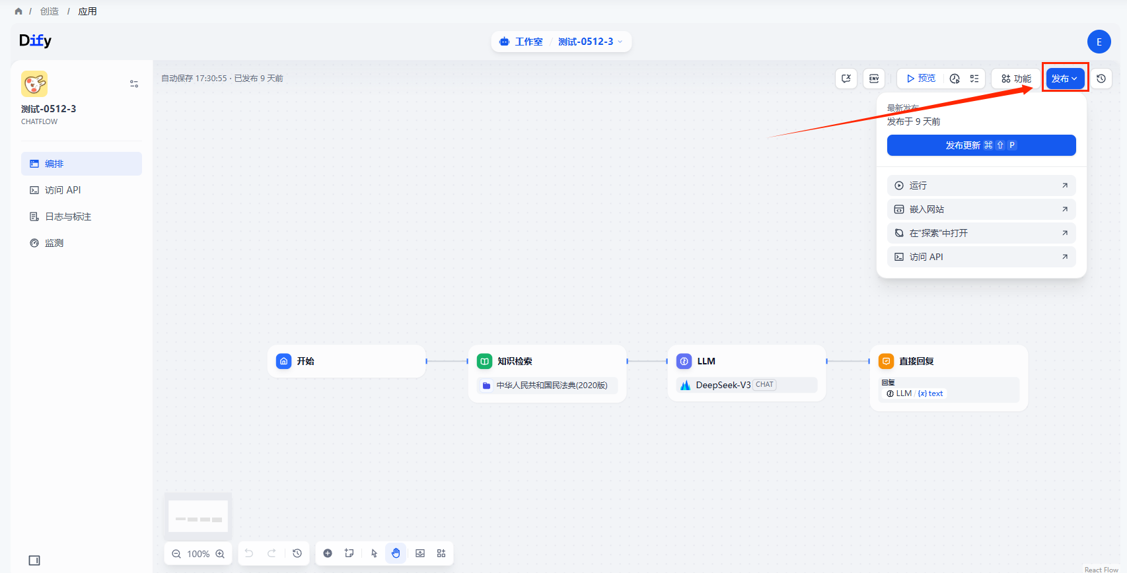Image resolution: width=1127 pixels, height=573 pixels.
Task: Select 日志与标注 in the sidebar
Action: point(68,217)
